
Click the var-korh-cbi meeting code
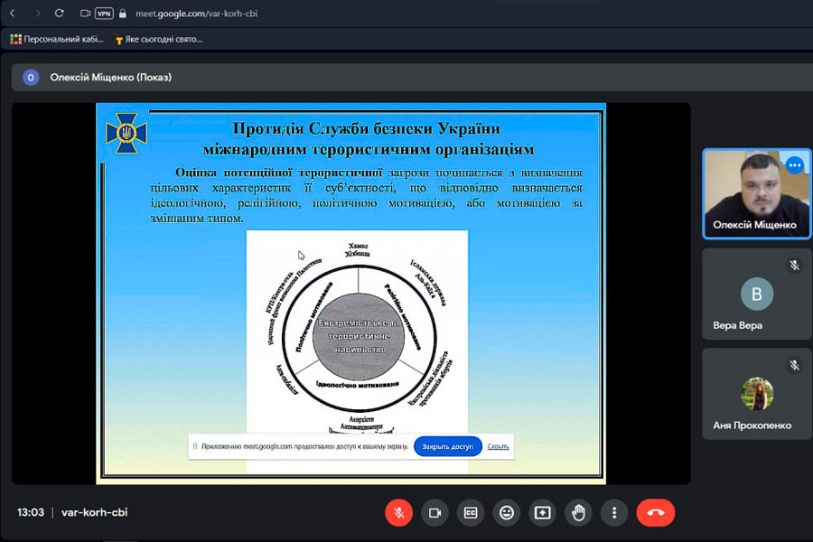[94, 512]
